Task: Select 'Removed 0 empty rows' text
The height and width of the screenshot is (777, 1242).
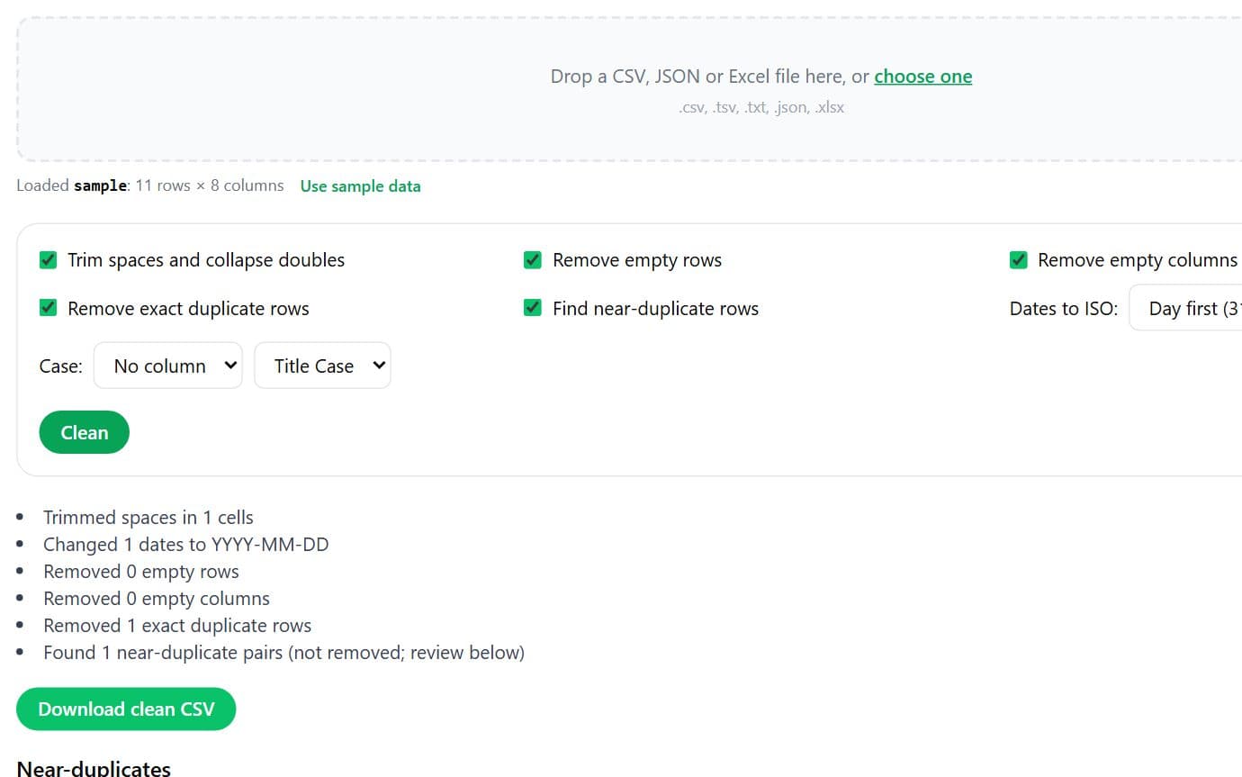Action: click(141, 572)
